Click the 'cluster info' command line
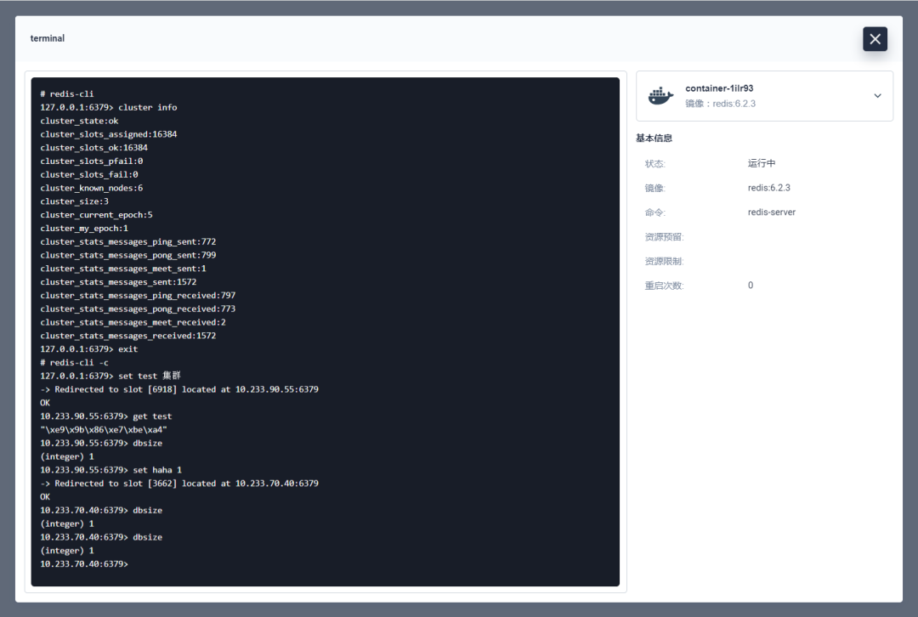Screen dimensions: 918x617 pyautogui.click(x=108, y=107)
